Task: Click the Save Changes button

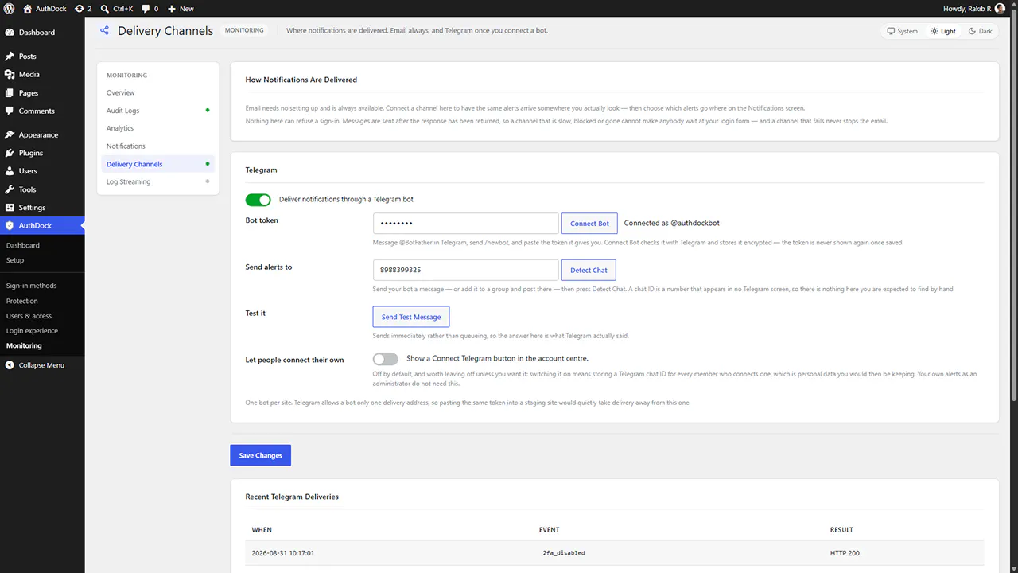Action: pyautogui.click(x=261, y=455)
